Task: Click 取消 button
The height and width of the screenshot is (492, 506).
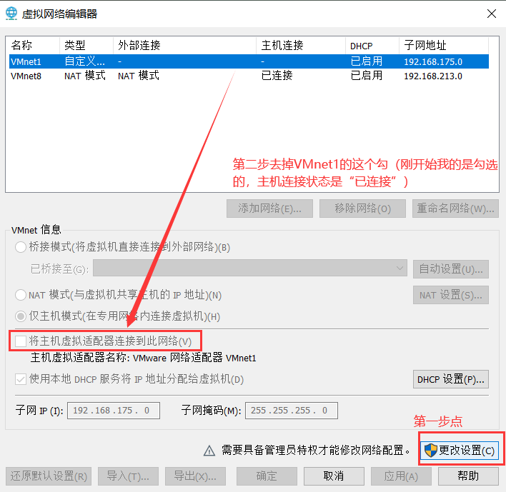Action: click(334, 476)
